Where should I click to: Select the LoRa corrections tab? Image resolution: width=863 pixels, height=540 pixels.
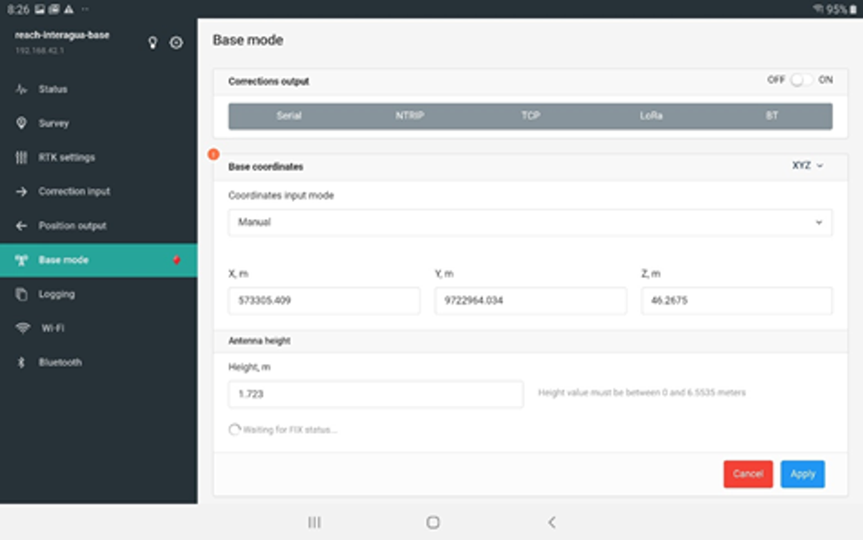[651, 116]
